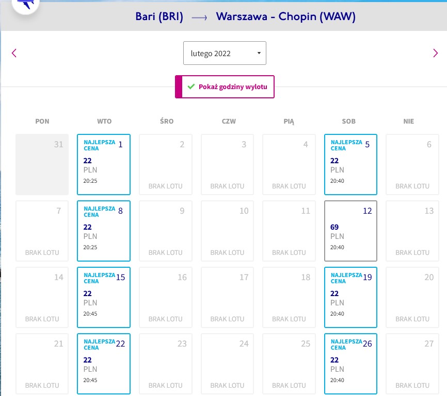The image size is (447, 396).
Task: Go to previous month with left arrow
Action: click(14, 53)
